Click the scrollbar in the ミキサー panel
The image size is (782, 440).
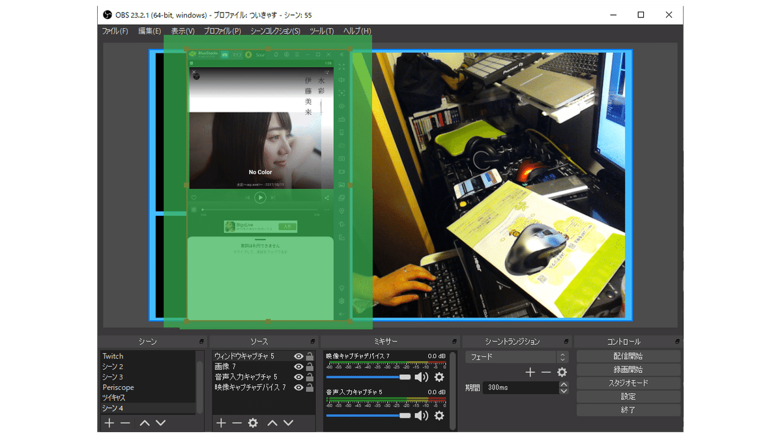[452, 391]
